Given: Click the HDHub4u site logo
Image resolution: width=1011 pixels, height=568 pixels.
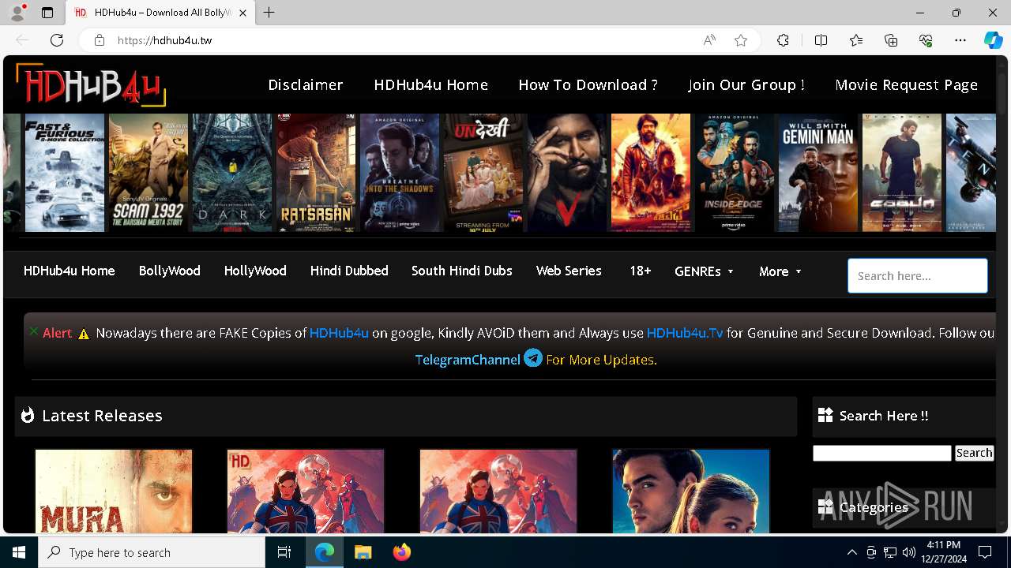Looking at the screenshot, I should pyautogui.click(x=91, y=84).
